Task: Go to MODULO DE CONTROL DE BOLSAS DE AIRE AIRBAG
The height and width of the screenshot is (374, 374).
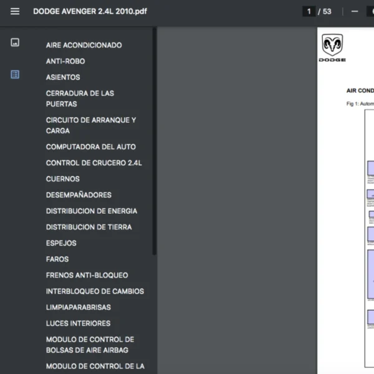Action: [x=90, y=345]
